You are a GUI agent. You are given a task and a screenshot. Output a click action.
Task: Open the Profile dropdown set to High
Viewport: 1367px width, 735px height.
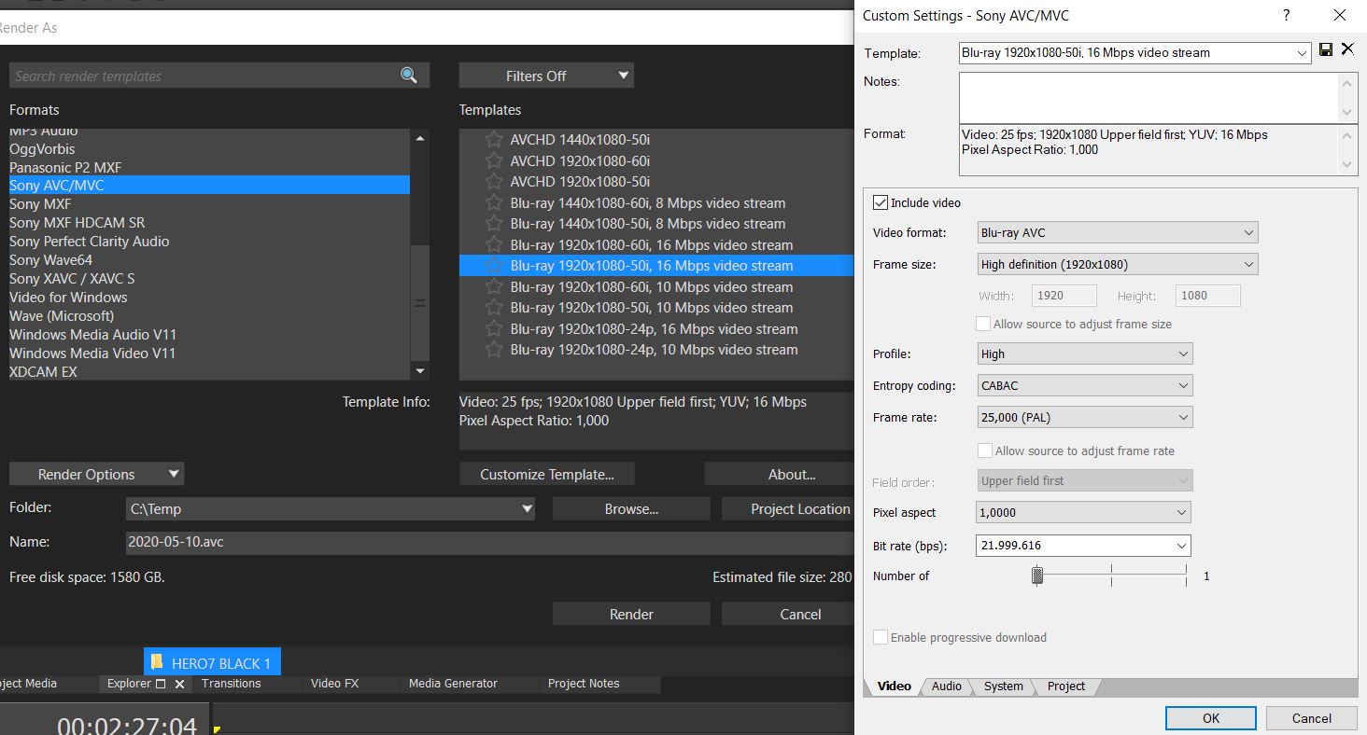(1084, 354)
